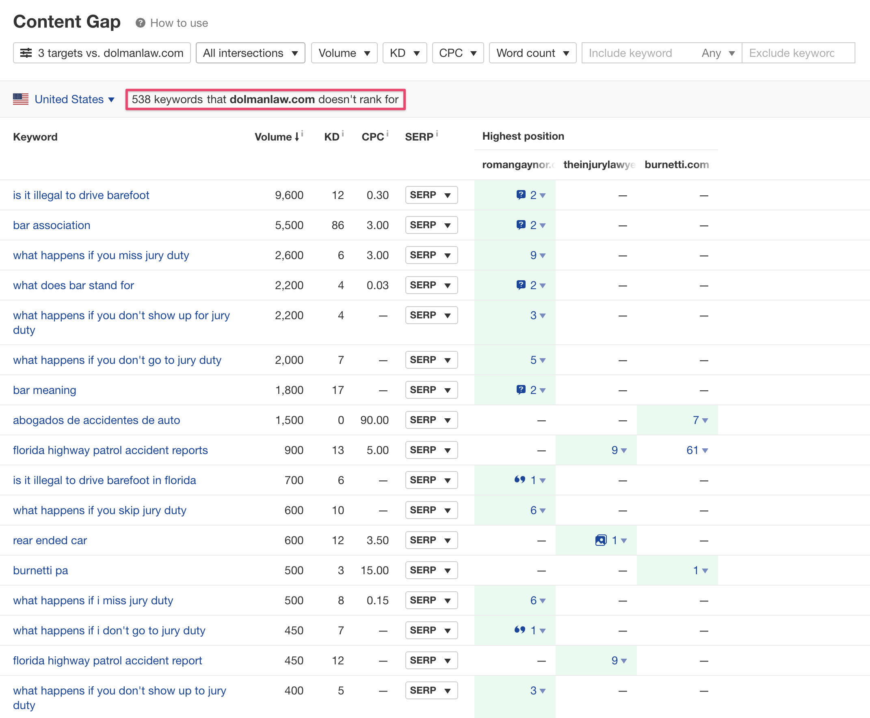
Task: Open keyword 'what happens if i miss jury duty'
Action: point(93,601)
